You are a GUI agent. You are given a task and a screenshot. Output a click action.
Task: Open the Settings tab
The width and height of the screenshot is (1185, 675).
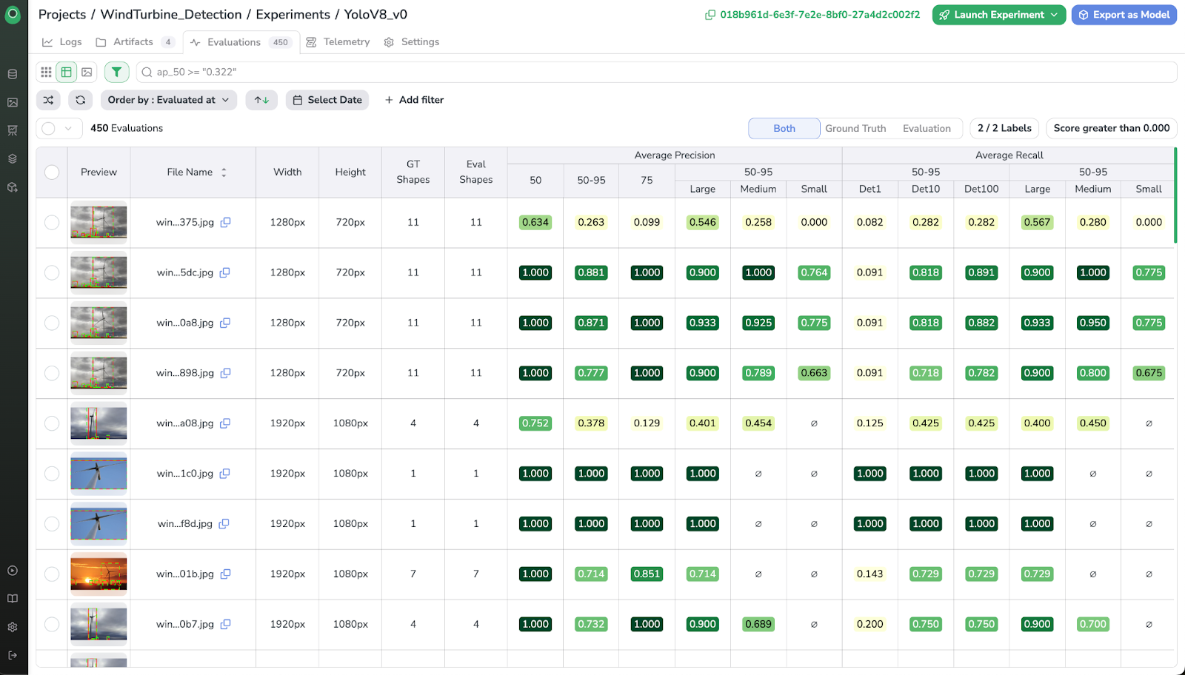click(x=412, y=42)
